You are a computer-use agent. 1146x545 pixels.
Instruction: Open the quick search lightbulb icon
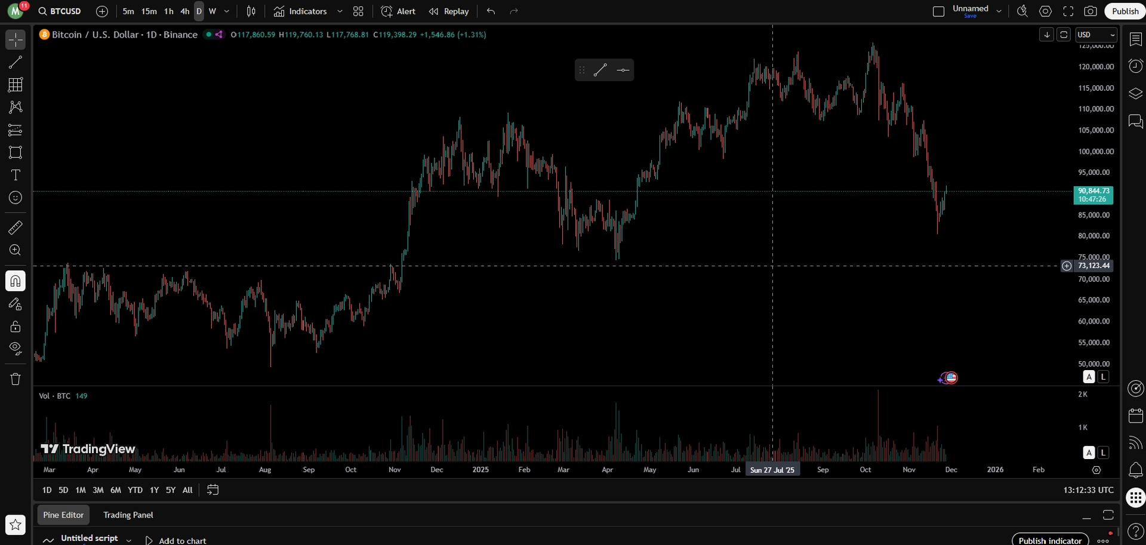(1022, 11)
